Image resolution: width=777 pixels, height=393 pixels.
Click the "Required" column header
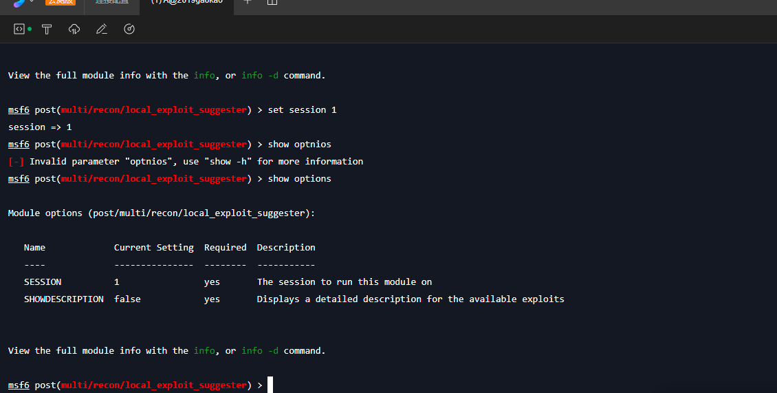pos(226,247)
